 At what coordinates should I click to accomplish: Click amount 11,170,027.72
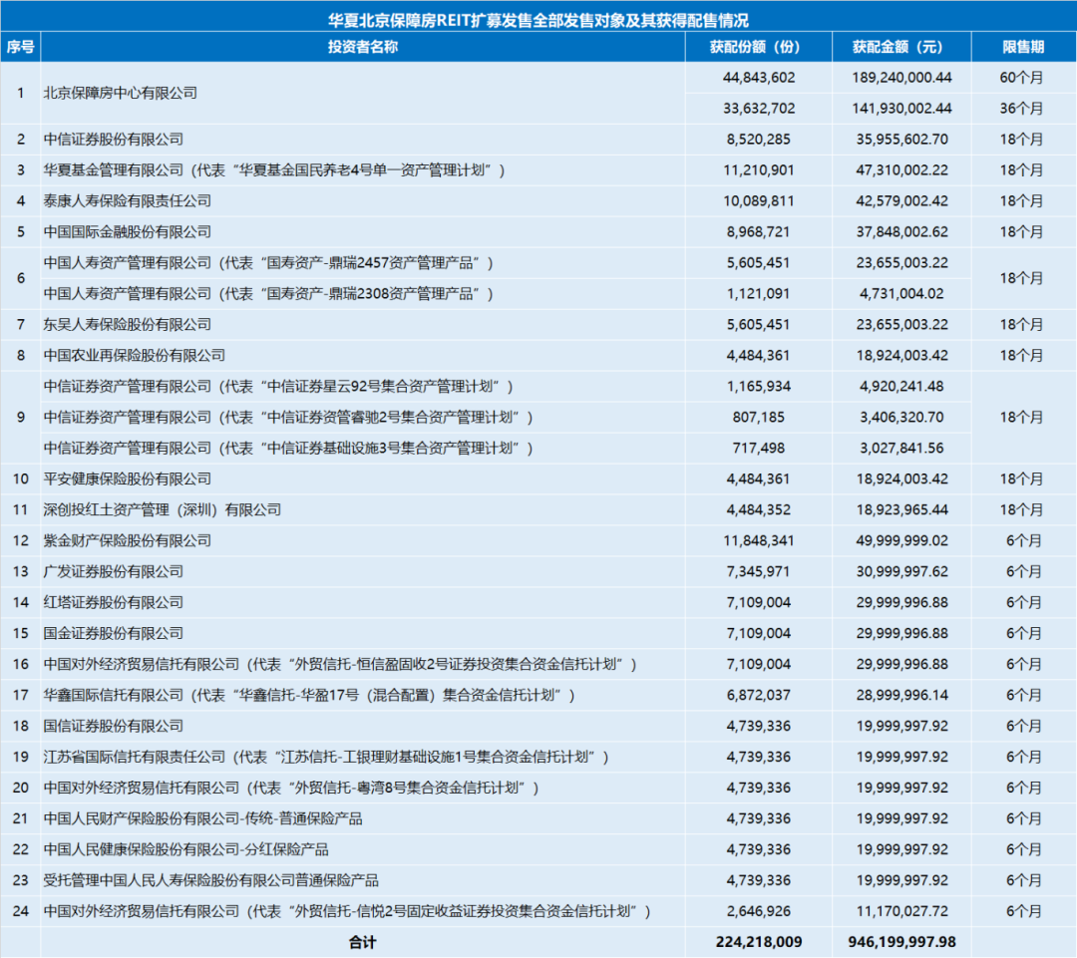[901, 912]
